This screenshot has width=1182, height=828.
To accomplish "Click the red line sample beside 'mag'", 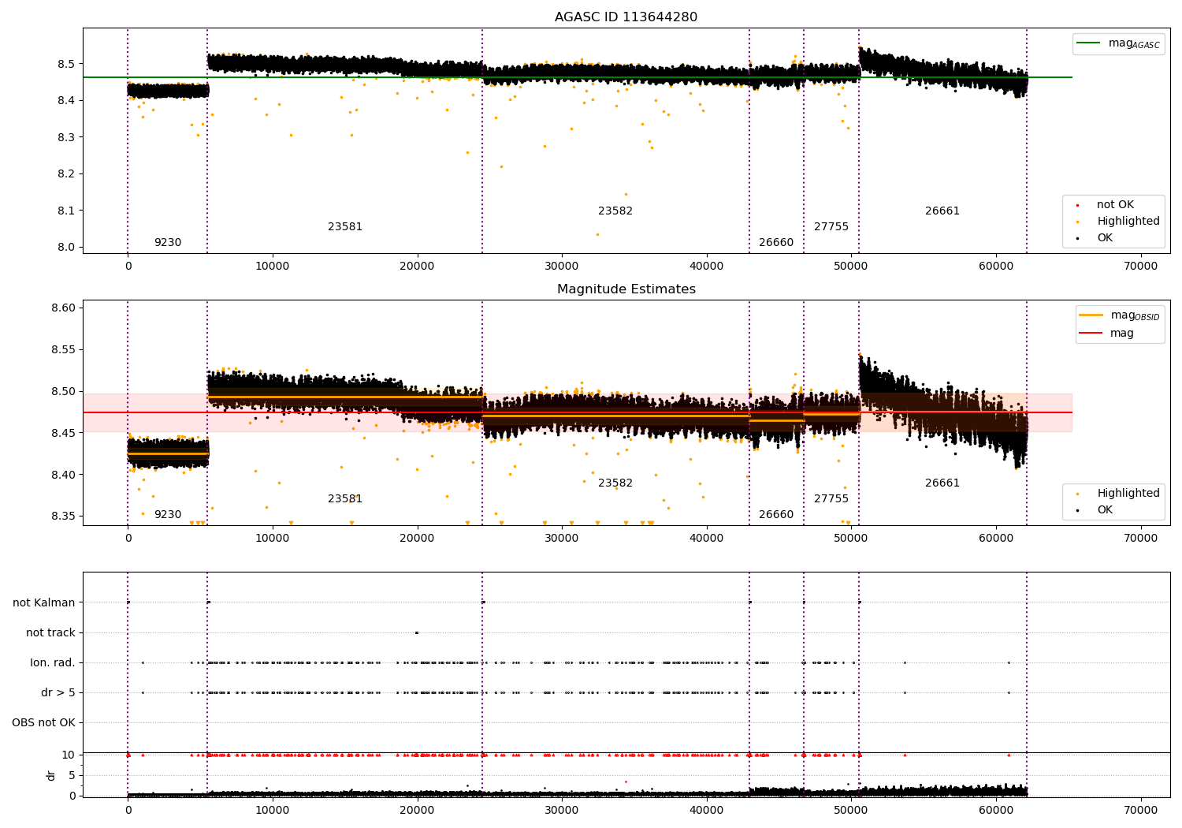I will 1091,334.
